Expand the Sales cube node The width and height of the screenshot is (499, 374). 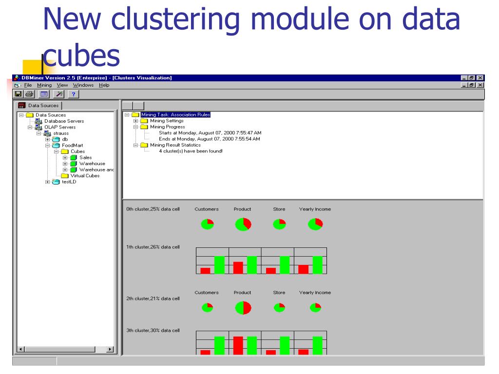coord(65,157)
